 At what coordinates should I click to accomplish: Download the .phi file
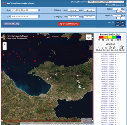[x=123, y=25]
